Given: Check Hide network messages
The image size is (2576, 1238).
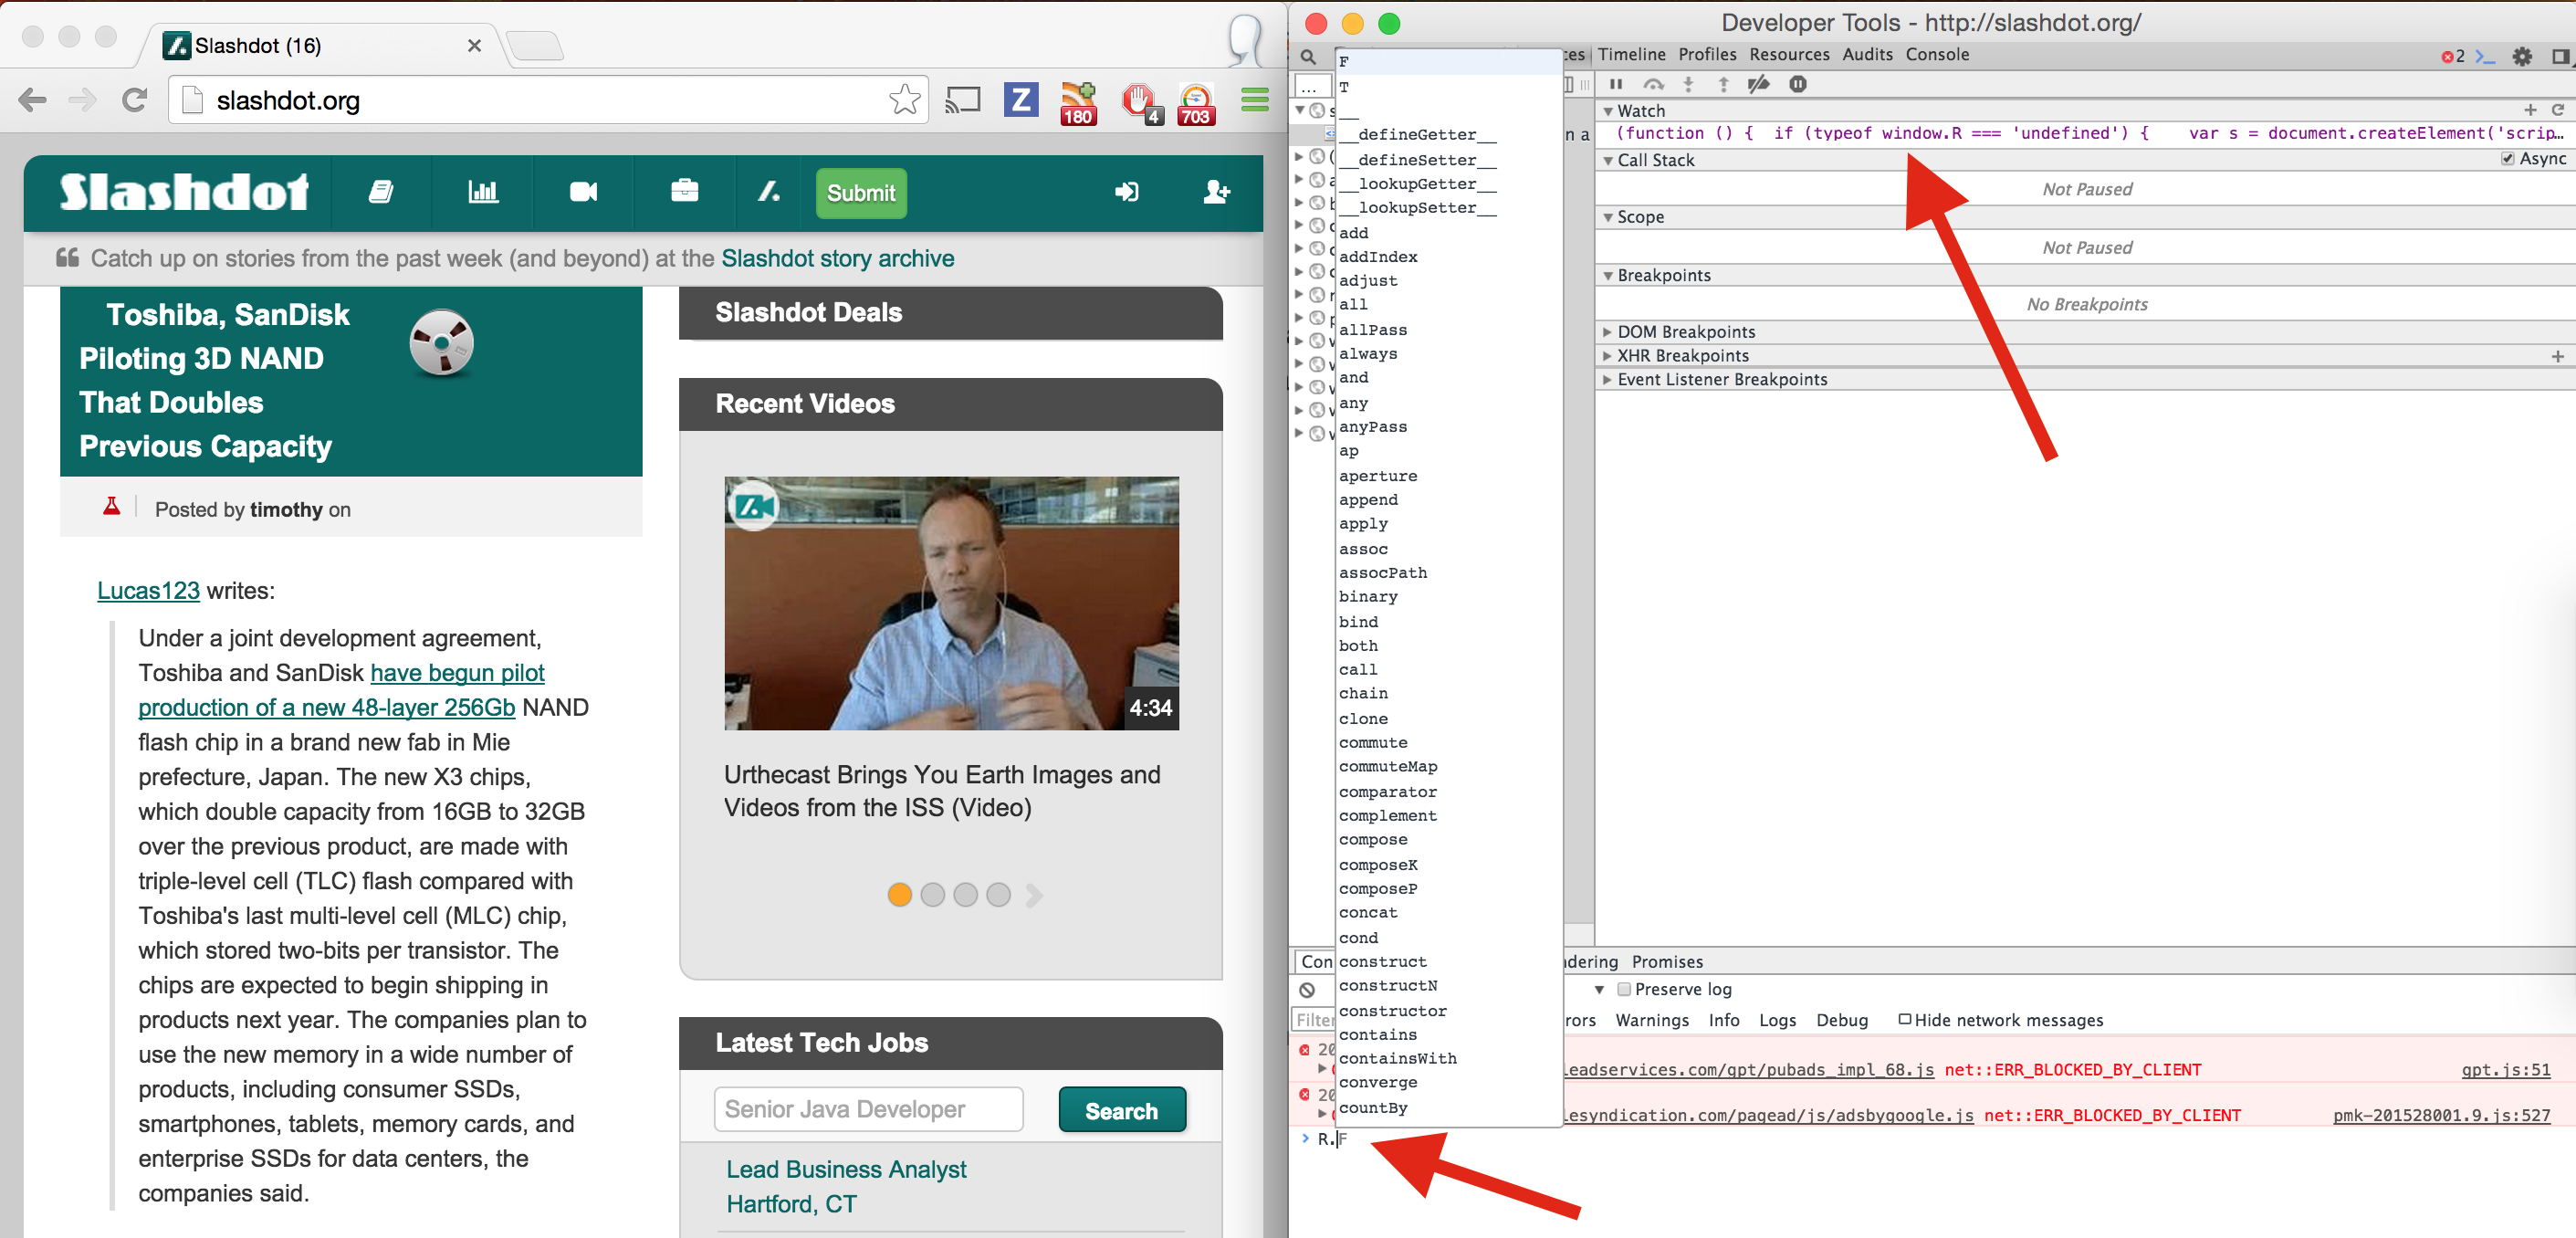Looking at the screenshot, I should click(x=1905, y=1019).
